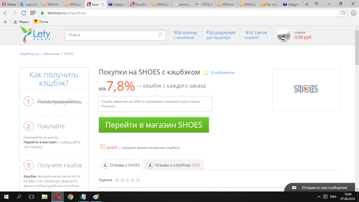This screenshot has width=359, height=202.
Task: Switch to the залить из tab
Action: 183,4
